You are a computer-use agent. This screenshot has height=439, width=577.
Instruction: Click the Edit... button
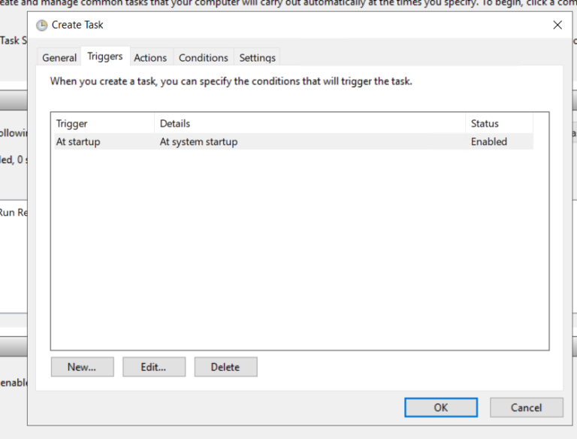(x=153, y=367)
